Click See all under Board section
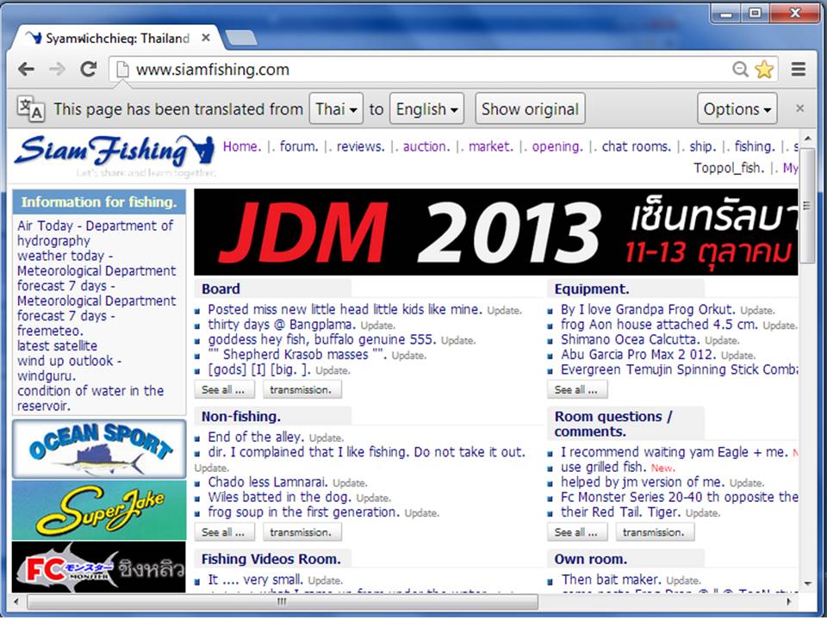Viewport: 827px width, 620px height. pos(223,390)
